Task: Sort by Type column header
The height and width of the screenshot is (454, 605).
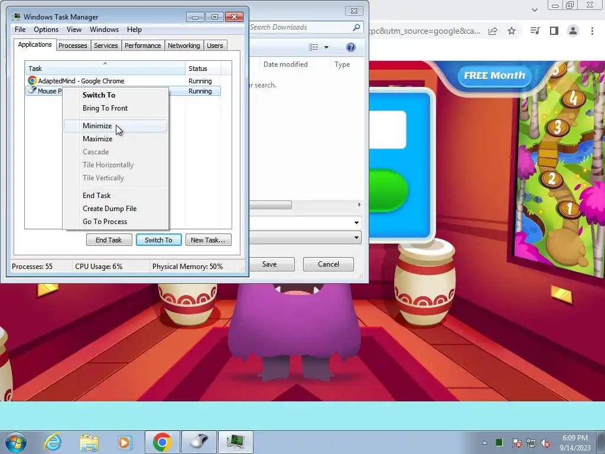Action: pos(342,64)
